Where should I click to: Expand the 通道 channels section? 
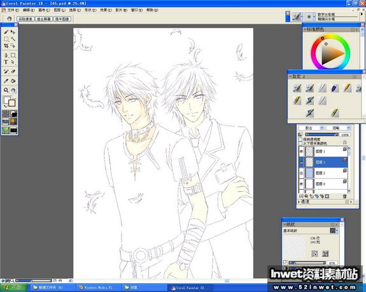click(299, 202)
